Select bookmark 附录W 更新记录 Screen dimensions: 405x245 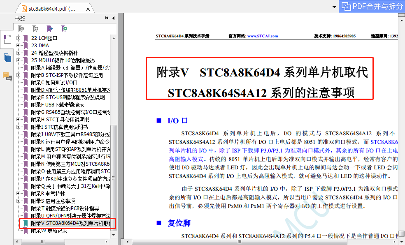(x=49, y=231)
